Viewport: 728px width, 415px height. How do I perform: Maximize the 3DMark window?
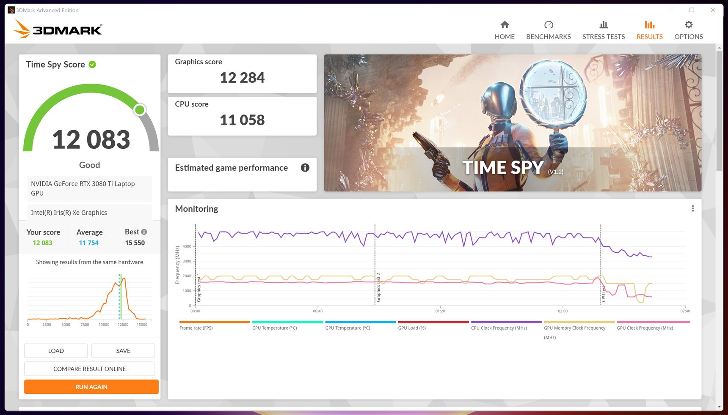[692, 10]
